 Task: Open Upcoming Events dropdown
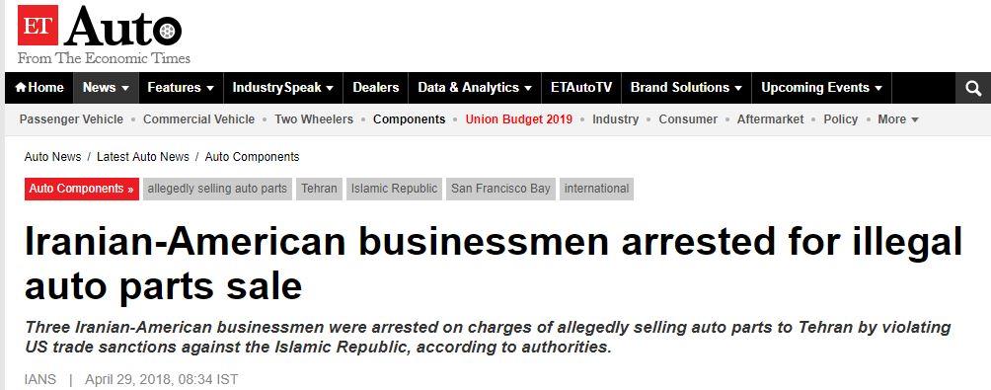821,88
